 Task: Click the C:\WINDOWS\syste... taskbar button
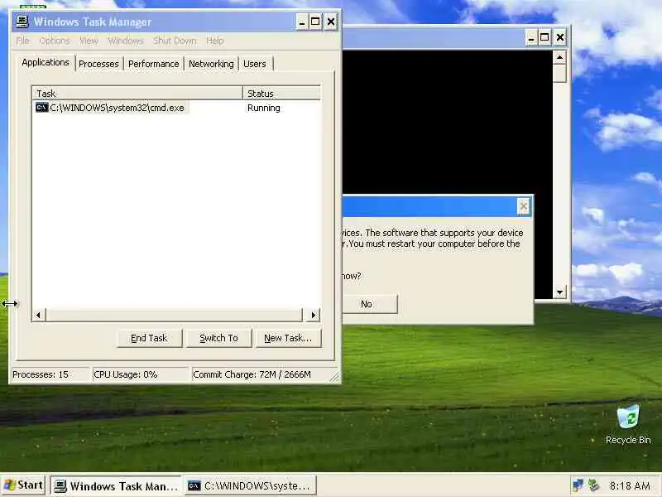click(x=251, y=486)
